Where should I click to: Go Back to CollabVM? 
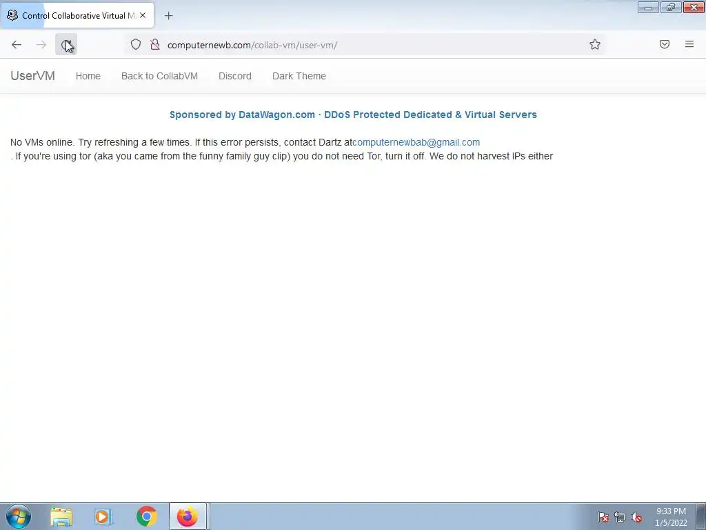click(159, 76)
